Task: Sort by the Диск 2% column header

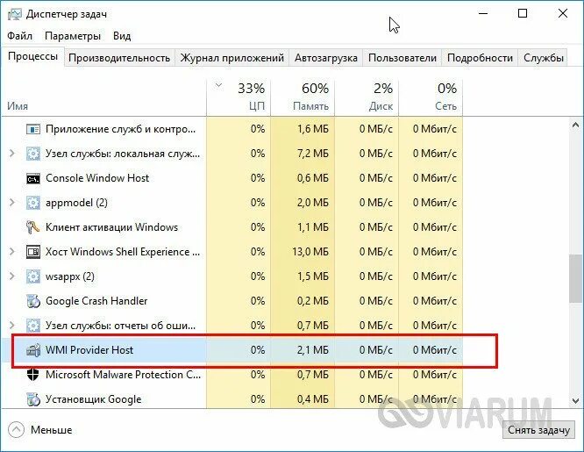Action: [x=367, y=97]
